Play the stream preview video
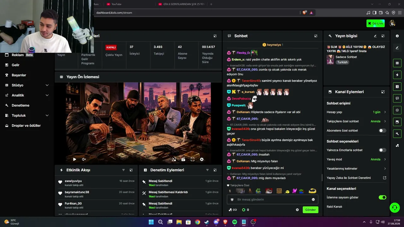The height and width of the screenshot is (227, 404). coord(74,160)
